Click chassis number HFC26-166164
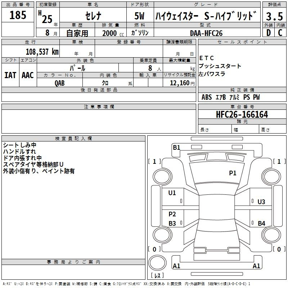This screenshot has width=288, height=288. click(x=242, y=114)
